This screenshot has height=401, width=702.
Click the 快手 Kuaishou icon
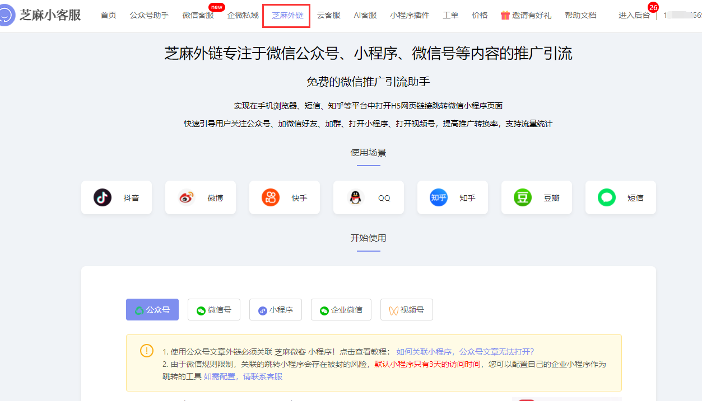pos(271,197)
